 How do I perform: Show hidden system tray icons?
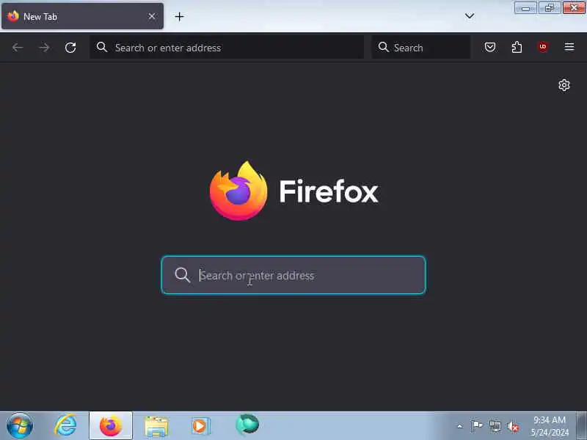click(460, 426)
